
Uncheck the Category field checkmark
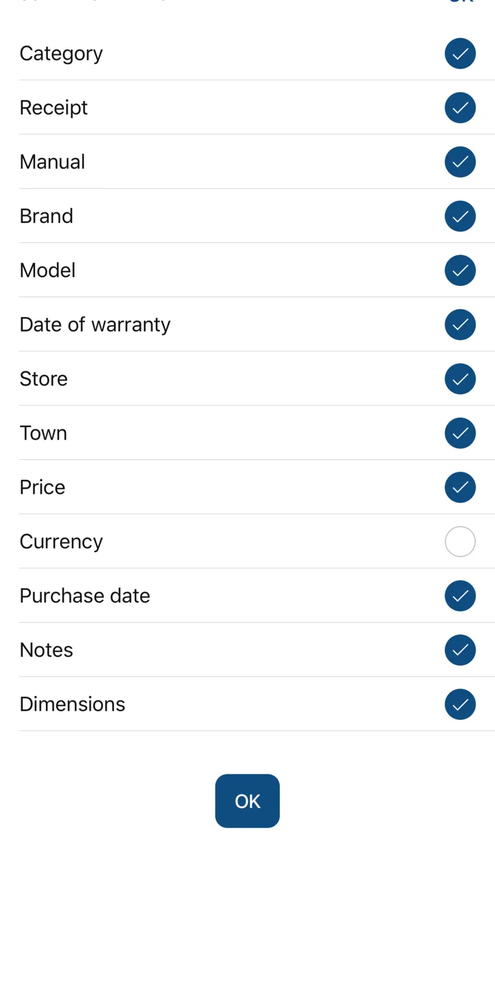(x=460, y=54)
